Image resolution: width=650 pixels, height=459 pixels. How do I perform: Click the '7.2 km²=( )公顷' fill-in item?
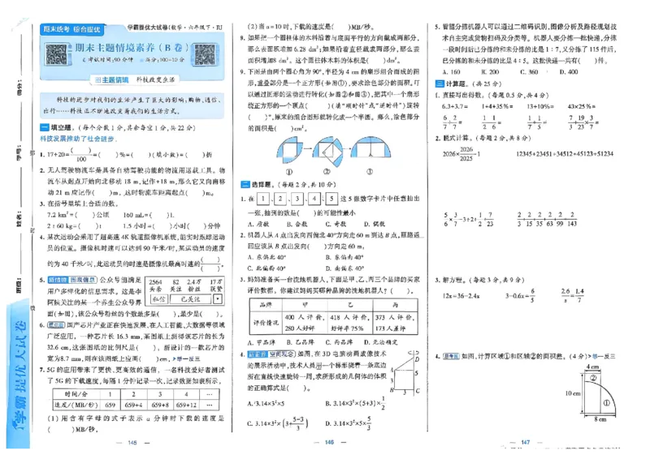click(x=78, y=215)
